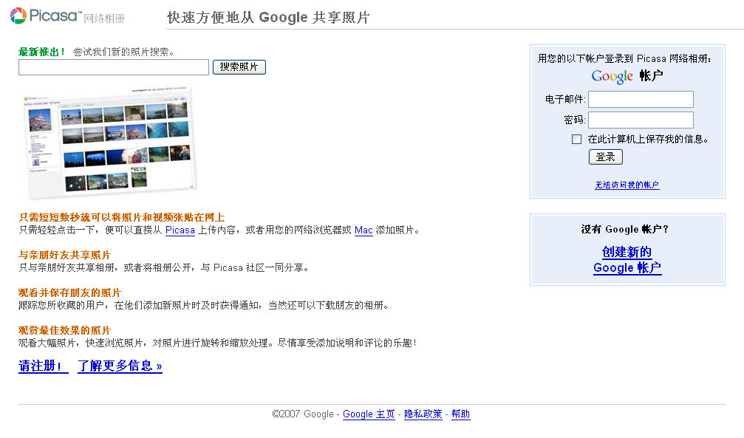This screenshot has width=744, height=438.
Task: Open the 帮助 footer link
Action: tap(460, 414)
